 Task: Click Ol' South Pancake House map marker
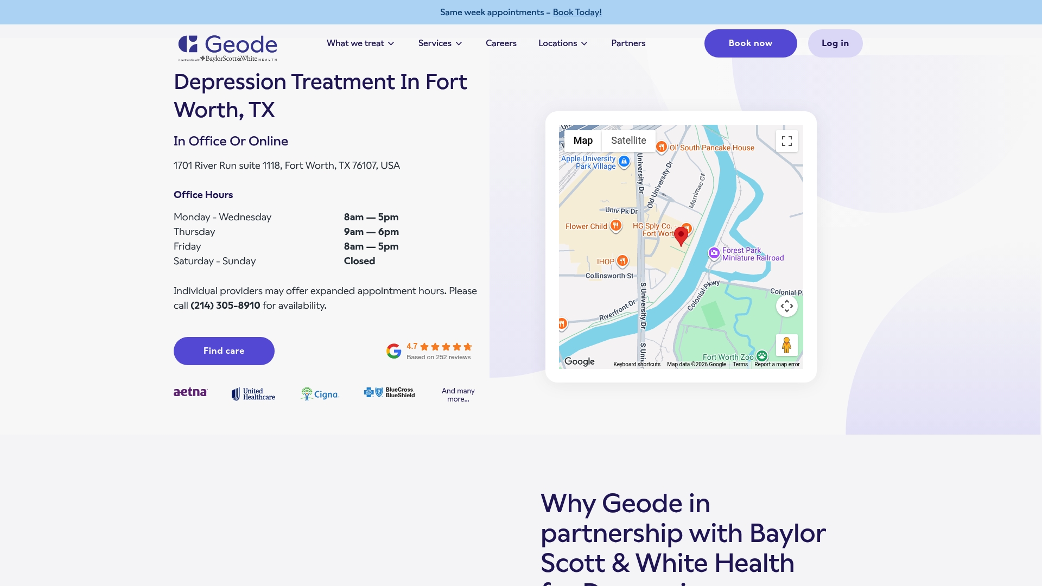(x=661, y=146)
